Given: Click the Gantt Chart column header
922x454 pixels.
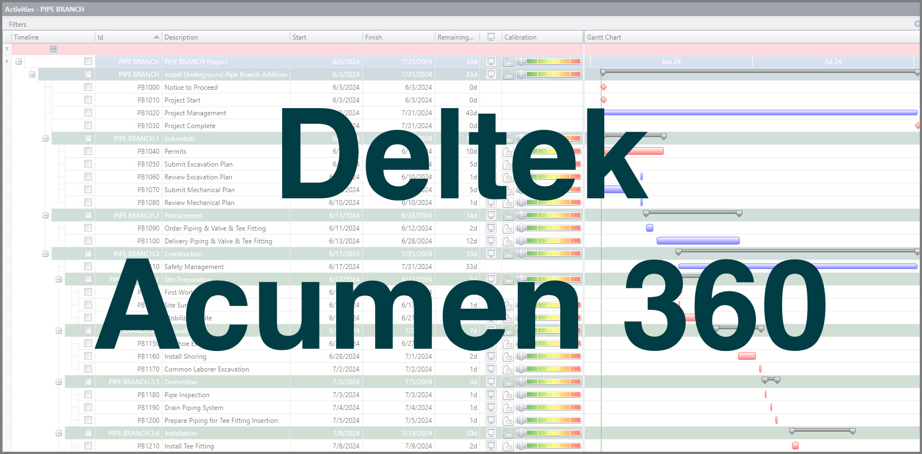Looking at the screenshot, I should pos(752,37).
